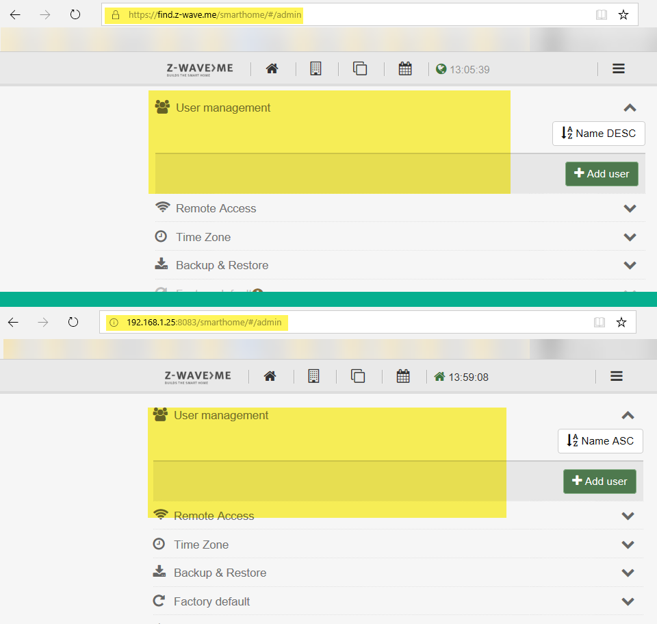The width and height of the screenshot is (657, 624).
Task: Select the User management people icon
Action: (x=162, y=107)
